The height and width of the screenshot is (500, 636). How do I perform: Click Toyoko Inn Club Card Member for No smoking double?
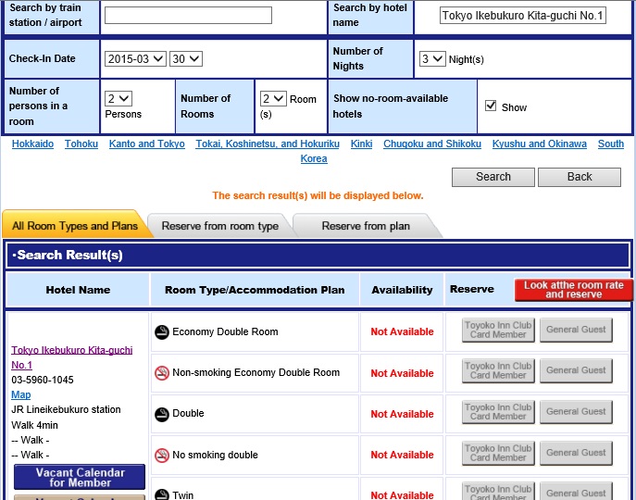point(498,453)
